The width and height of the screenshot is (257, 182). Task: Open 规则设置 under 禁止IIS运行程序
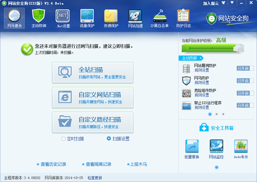pos(202,107)
